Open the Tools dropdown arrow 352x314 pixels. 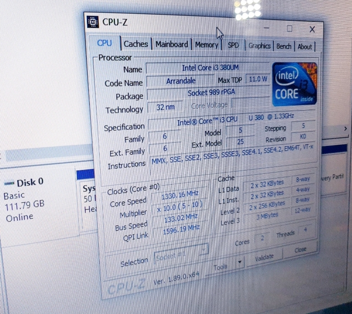[x=240, y=263]
